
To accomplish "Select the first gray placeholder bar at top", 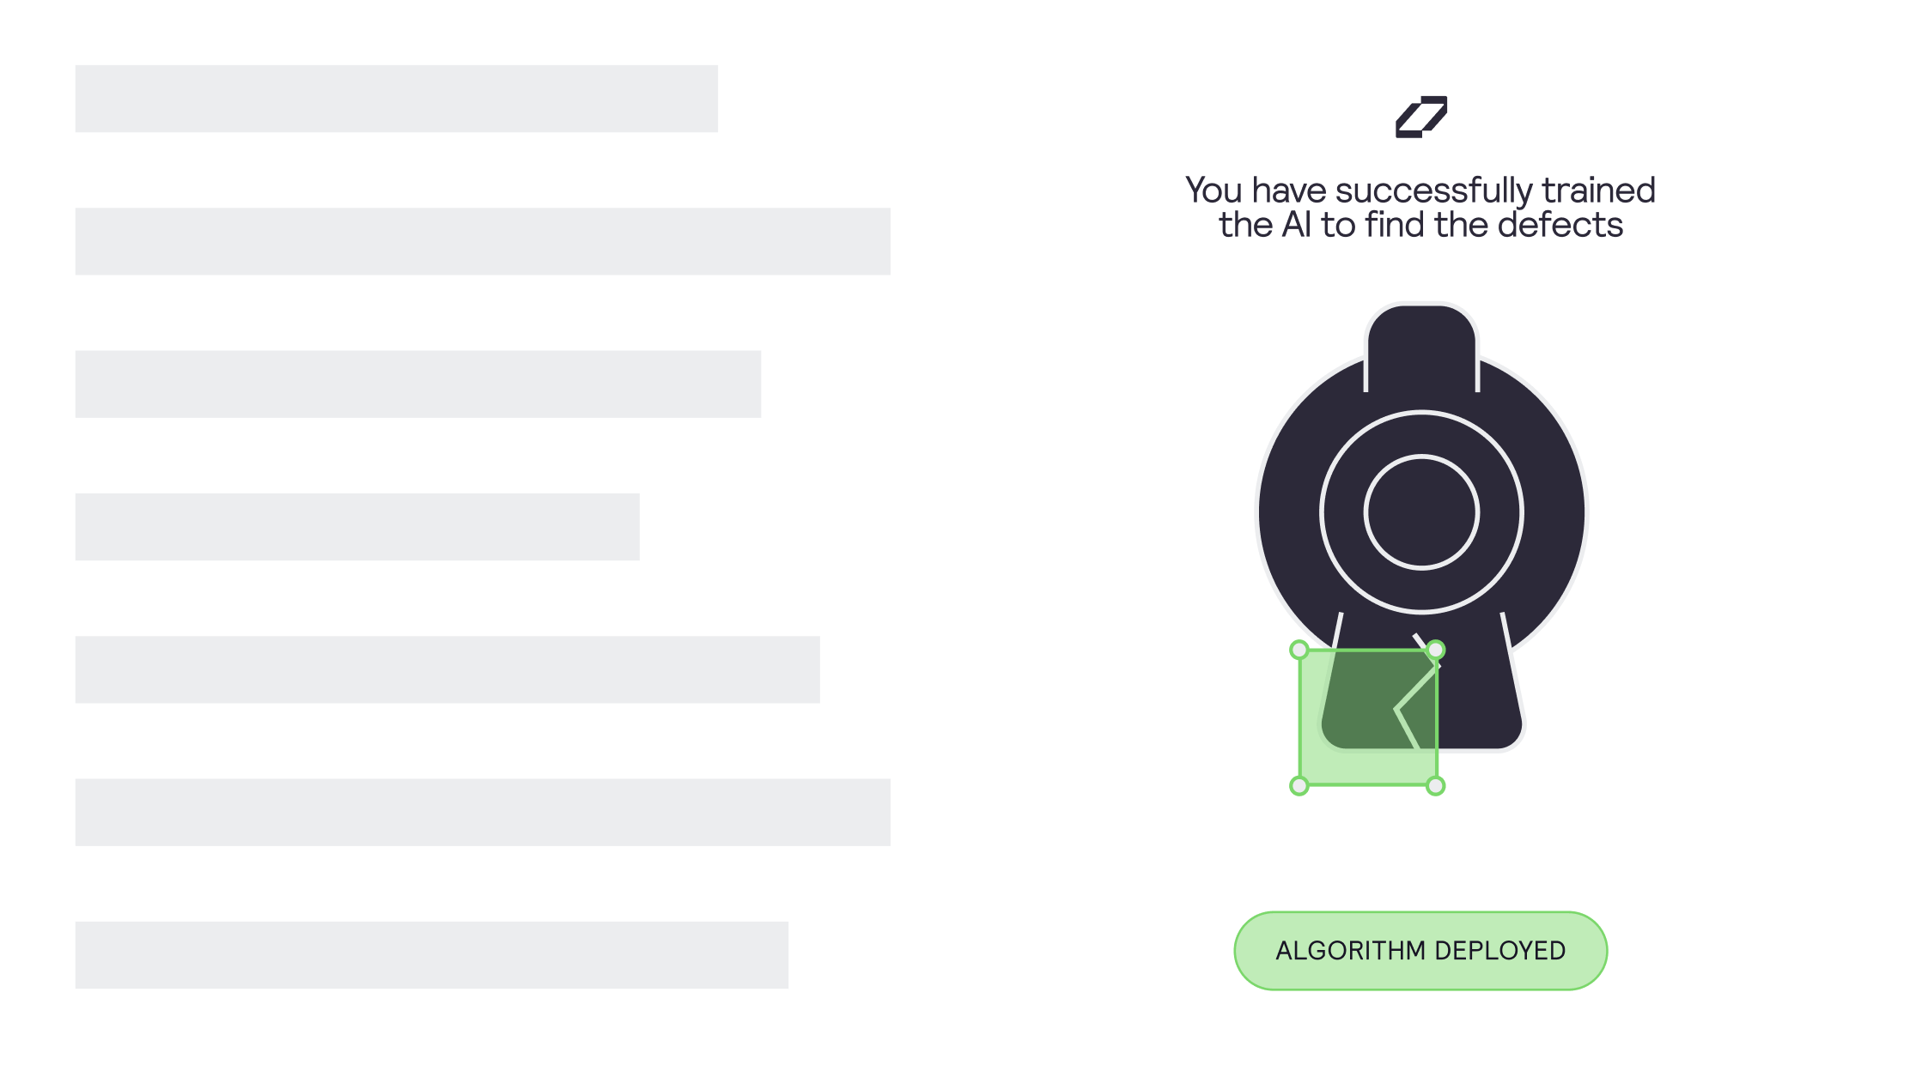I will coord(397,99).
